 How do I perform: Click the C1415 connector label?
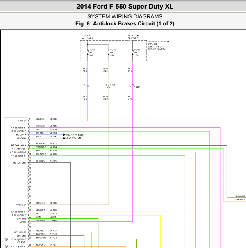click(137, 87)
